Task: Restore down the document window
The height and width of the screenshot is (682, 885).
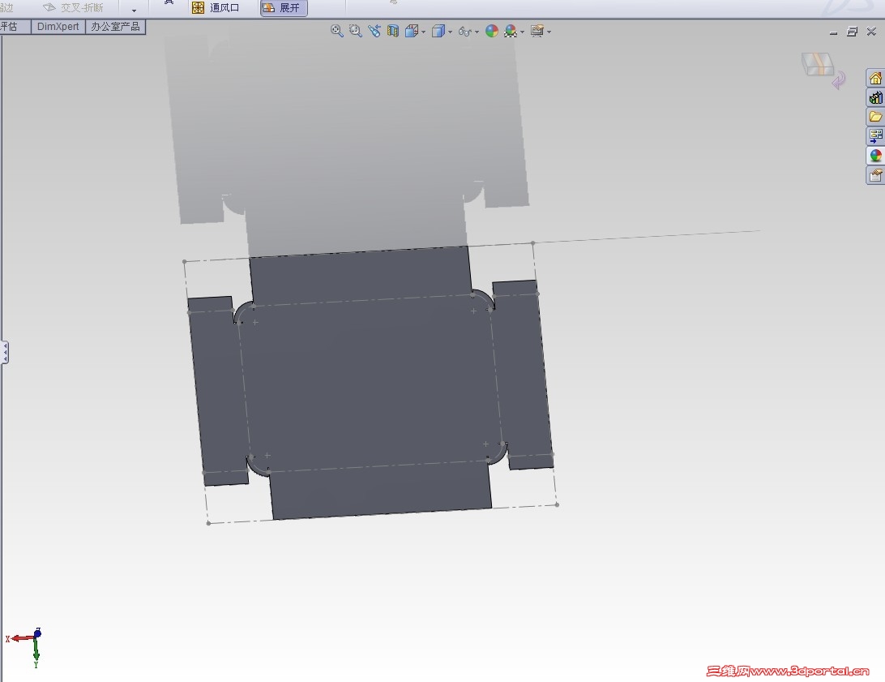Action: [x=853, y=32]
